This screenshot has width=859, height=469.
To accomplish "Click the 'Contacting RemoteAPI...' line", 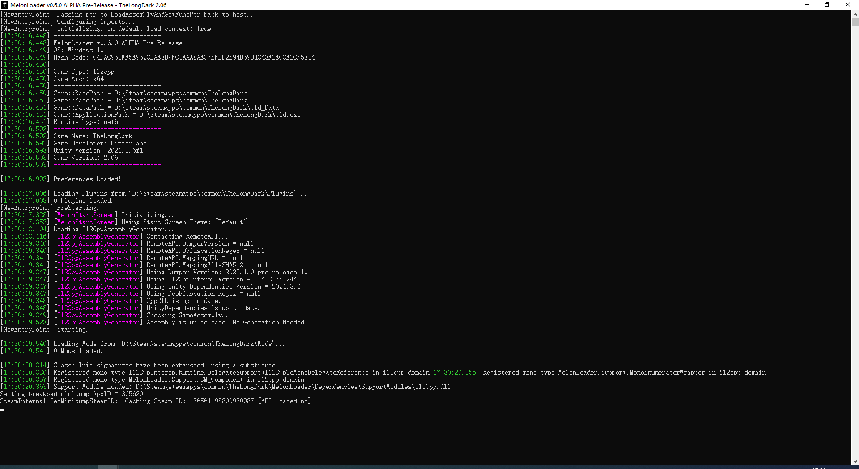I will [x=115, y=236].
